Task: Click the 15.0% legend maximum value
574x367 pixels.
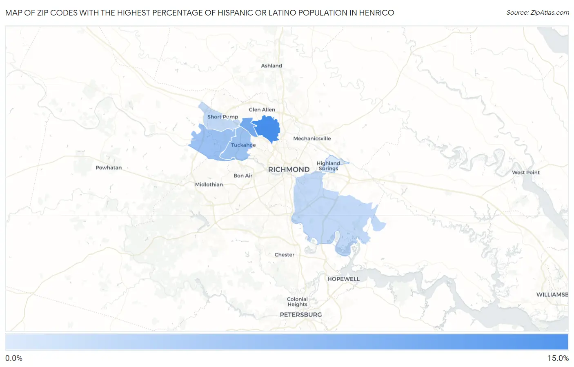Action: pos(558,358)
